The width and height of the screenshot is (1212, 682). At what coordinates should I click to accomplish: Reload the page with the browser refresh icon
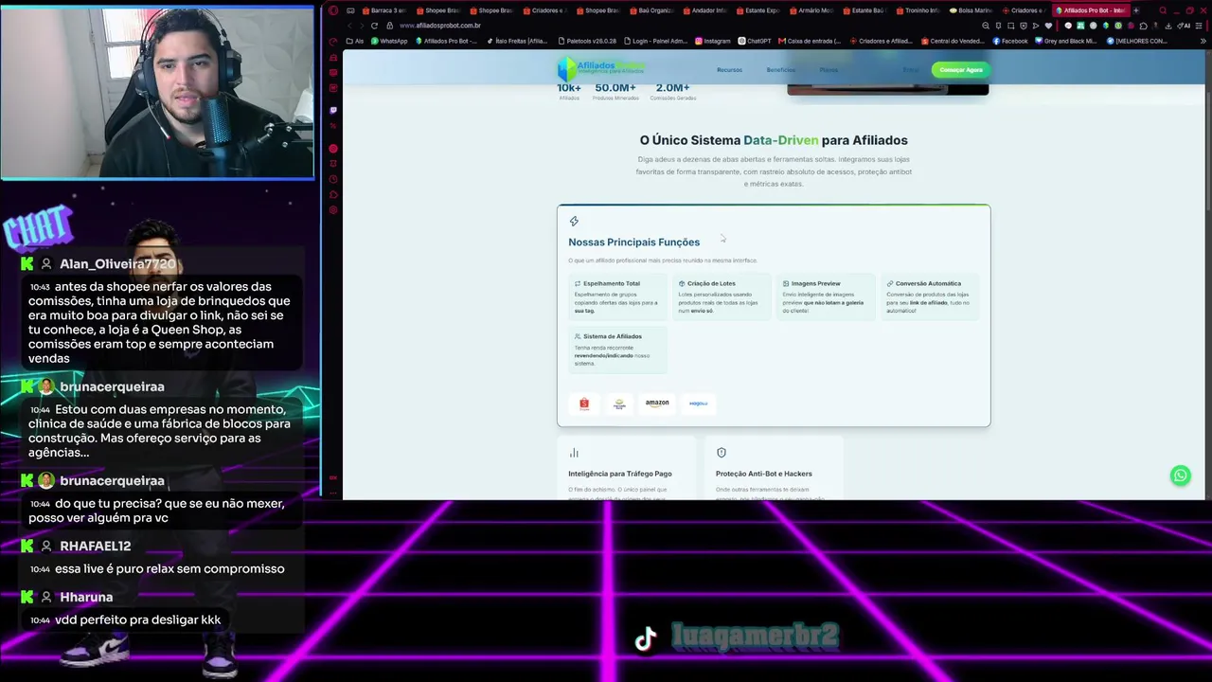coord(375,26)
